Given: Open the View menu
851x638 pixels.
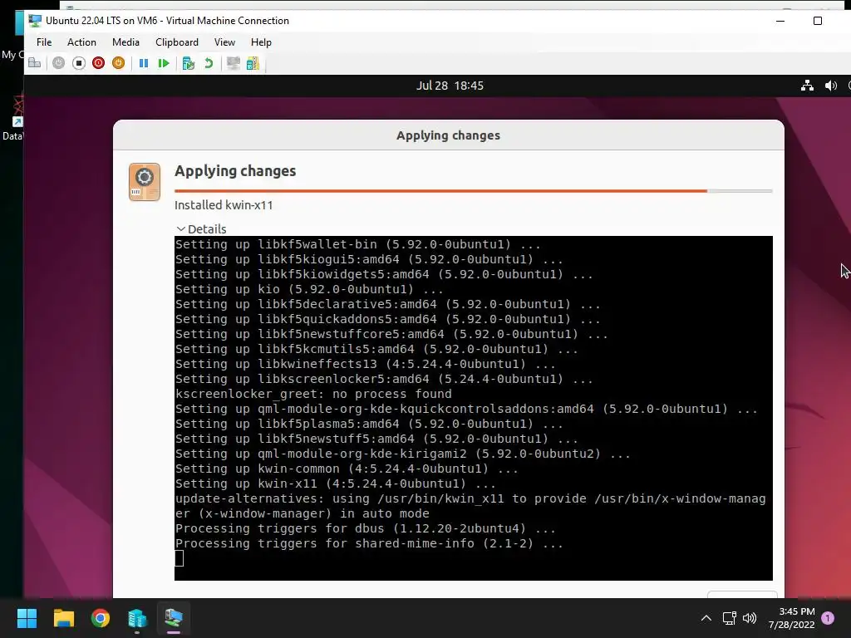Looking at the screenshot, I should tap(224, 42).
